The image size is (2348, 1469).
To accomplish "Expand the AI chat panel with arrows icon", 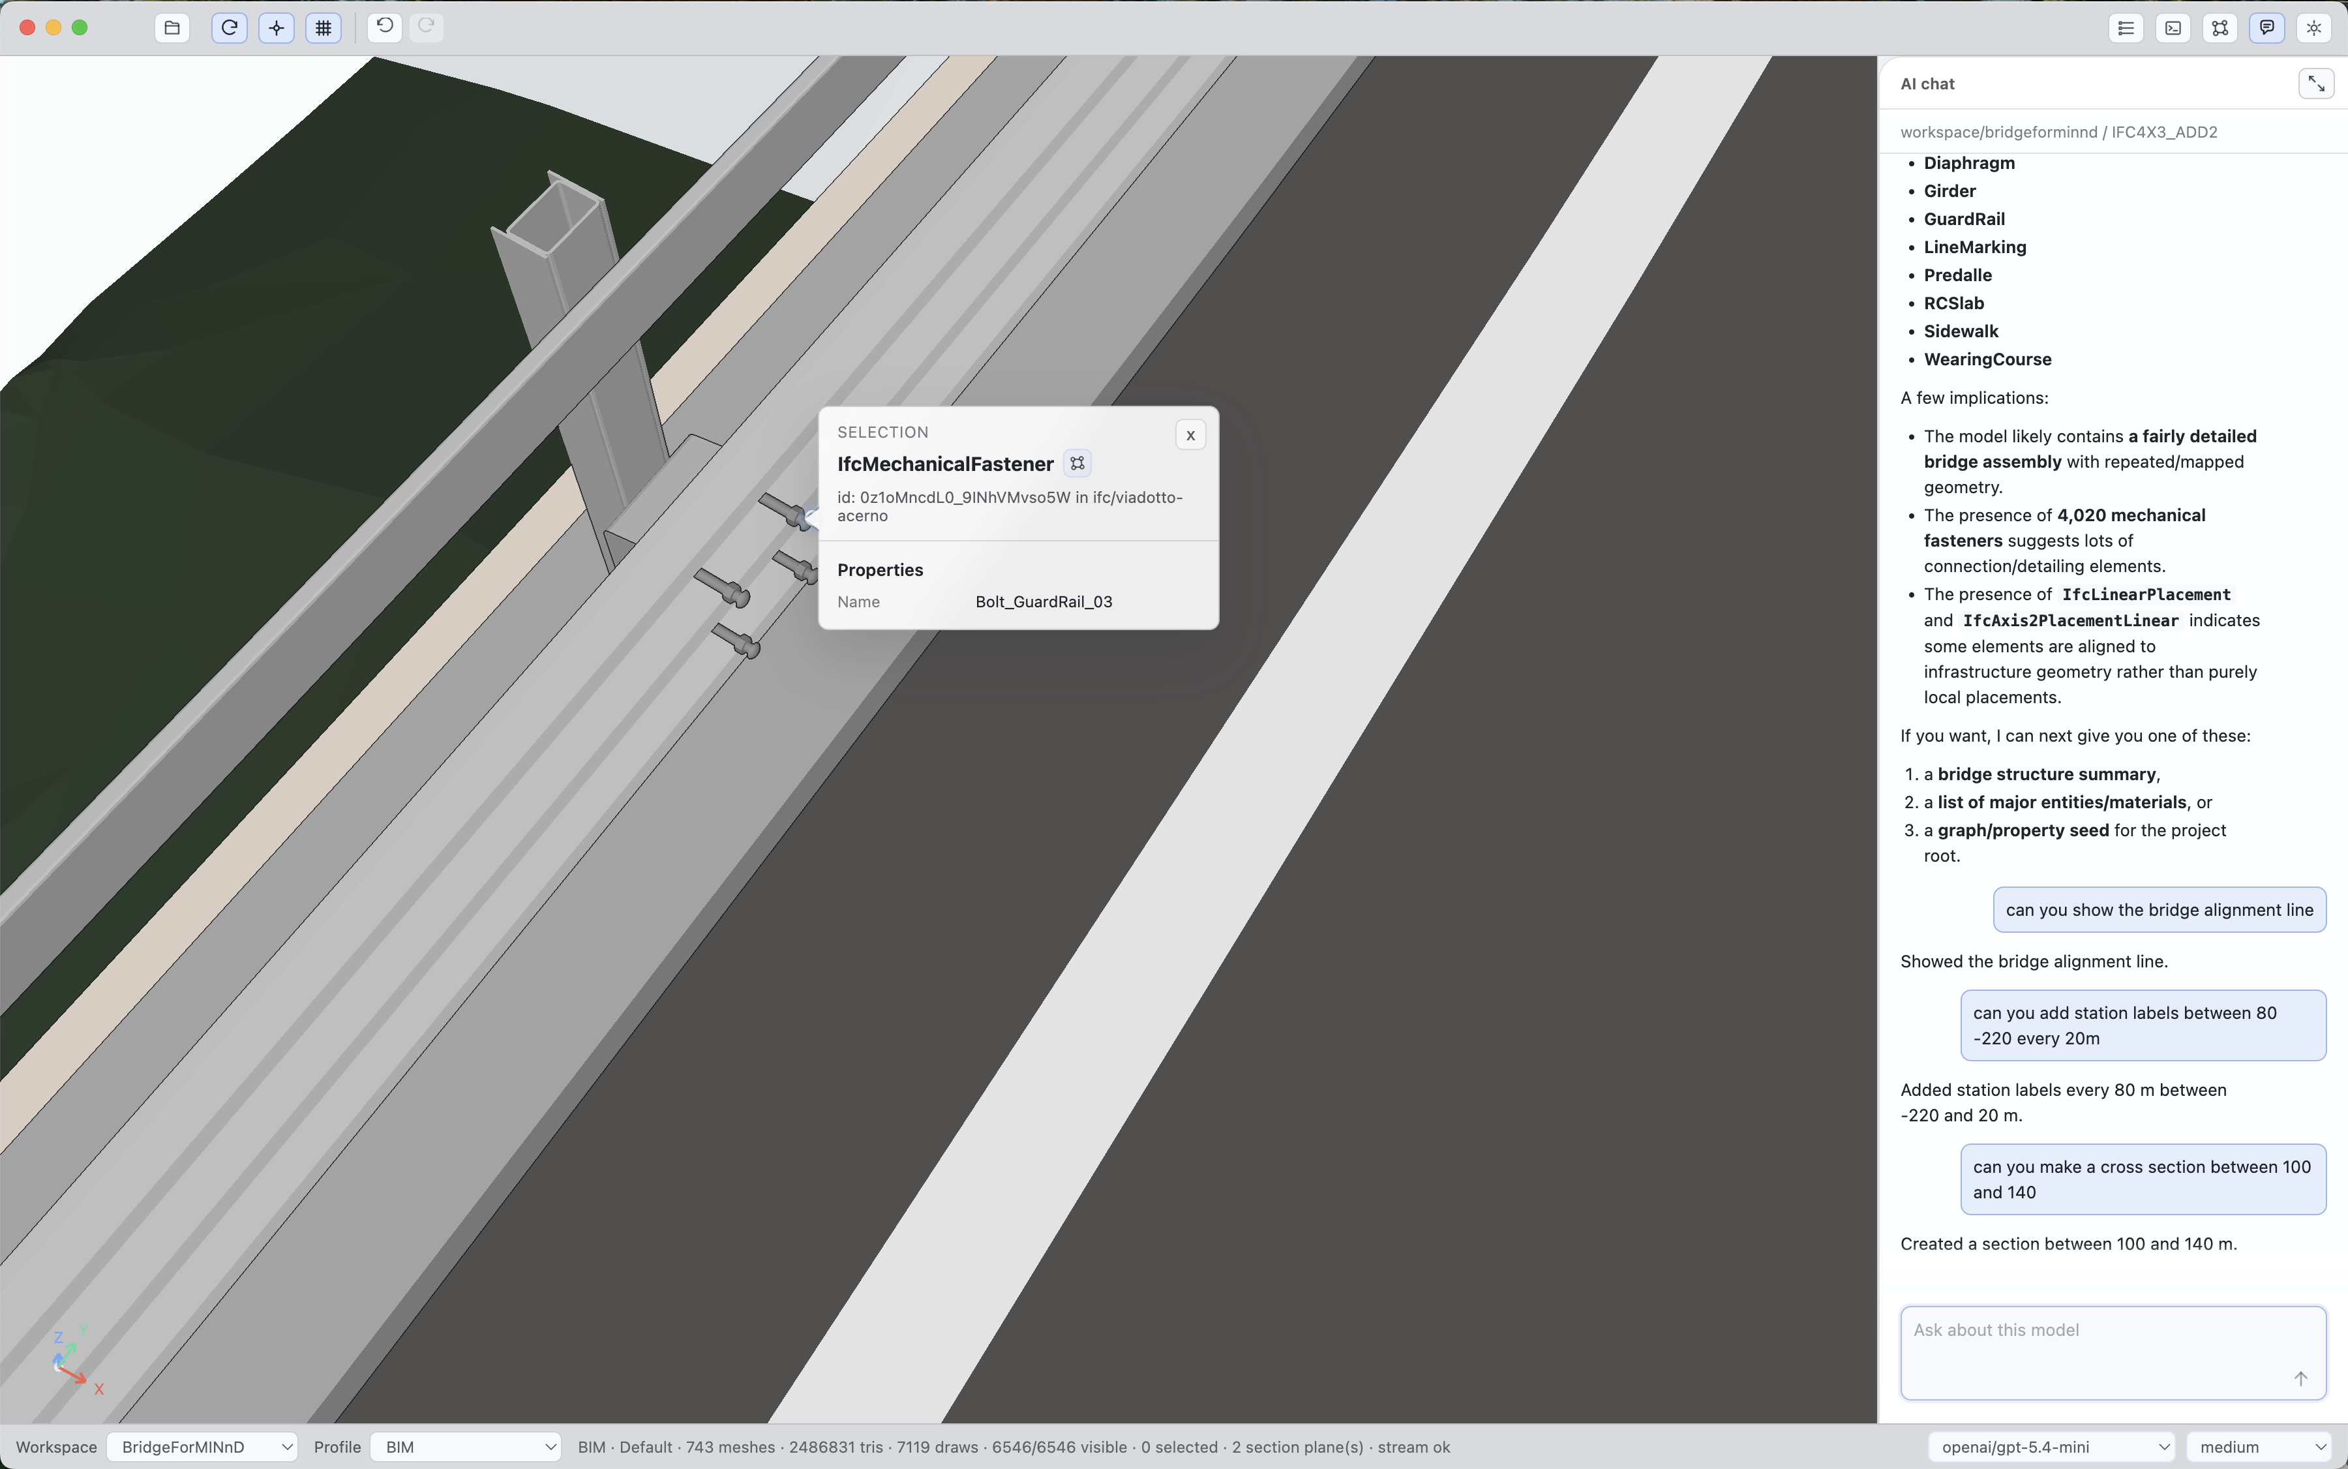I will pyautogui.click(x=2316, y=83).
